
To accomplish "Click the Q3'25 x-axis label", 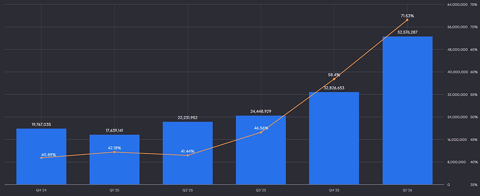I will (x=261, y=190).
